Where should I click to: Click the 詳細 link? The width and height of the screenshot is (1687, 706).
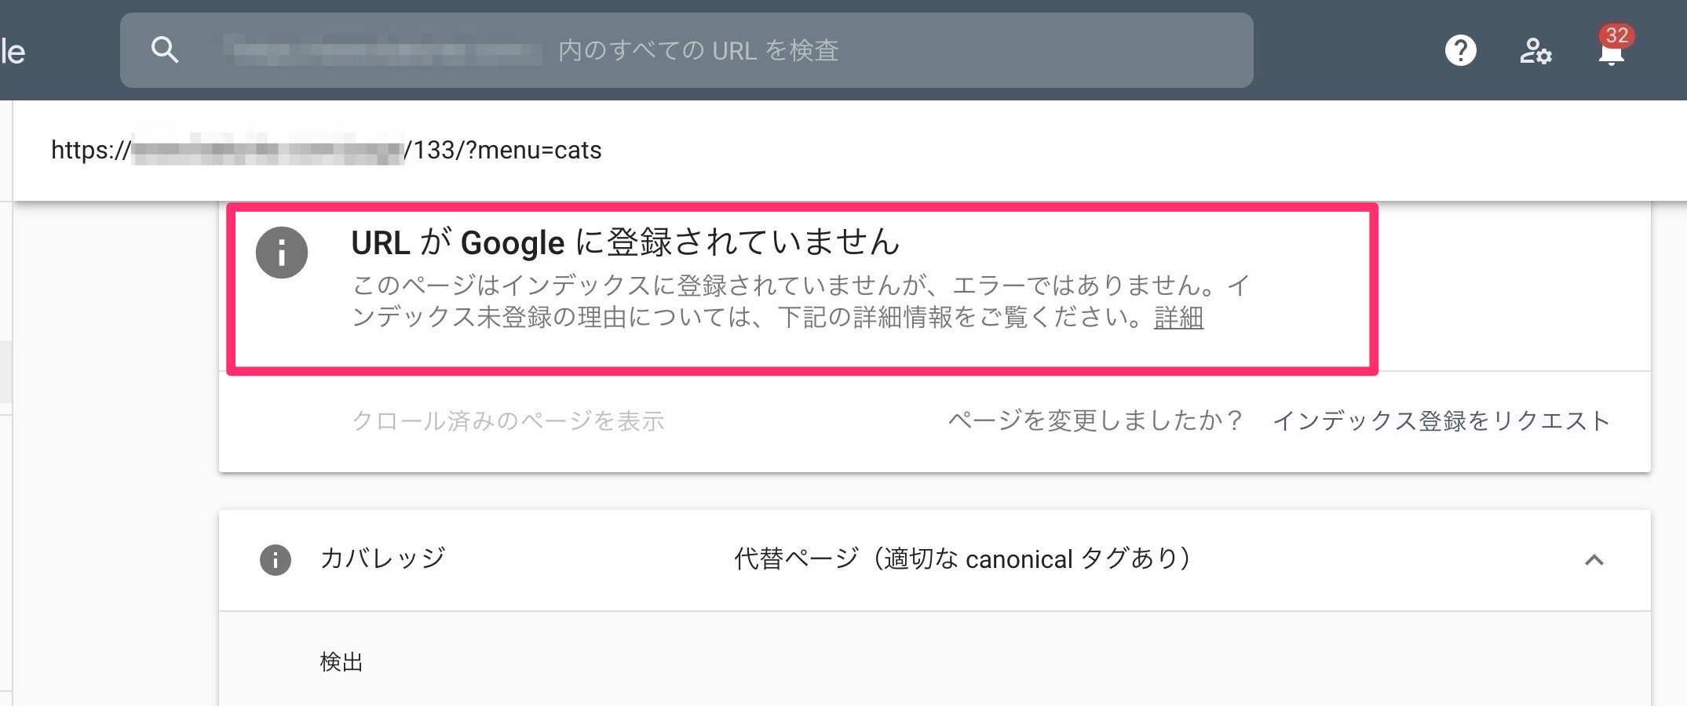point(1178,318)
